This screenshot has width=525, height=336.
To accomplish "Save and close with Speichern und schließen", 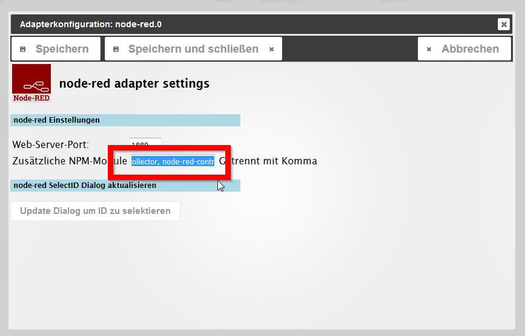I will (193, 49).
